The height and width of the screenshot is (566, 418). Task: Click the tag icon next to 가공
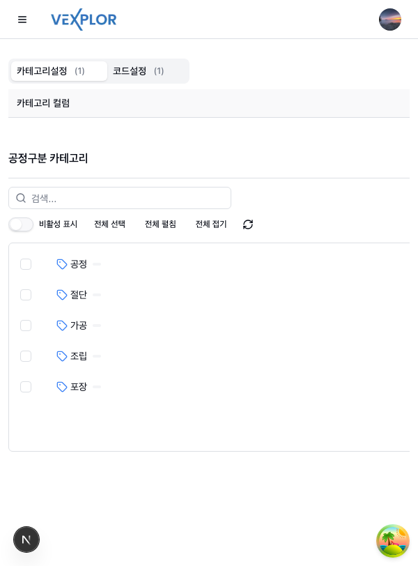(x=62, y=326)
